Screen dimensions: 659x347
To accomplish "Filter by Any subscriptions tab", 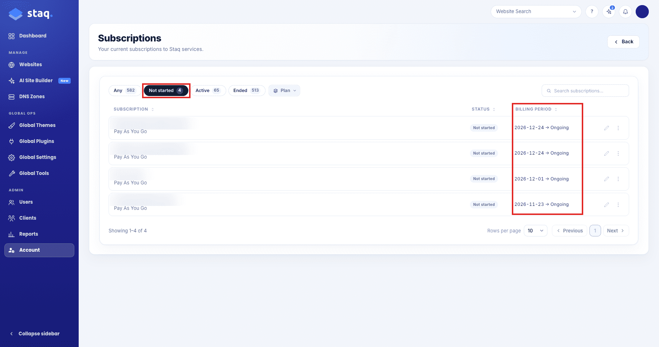I will pyautogui.click(x=124, y=91).
